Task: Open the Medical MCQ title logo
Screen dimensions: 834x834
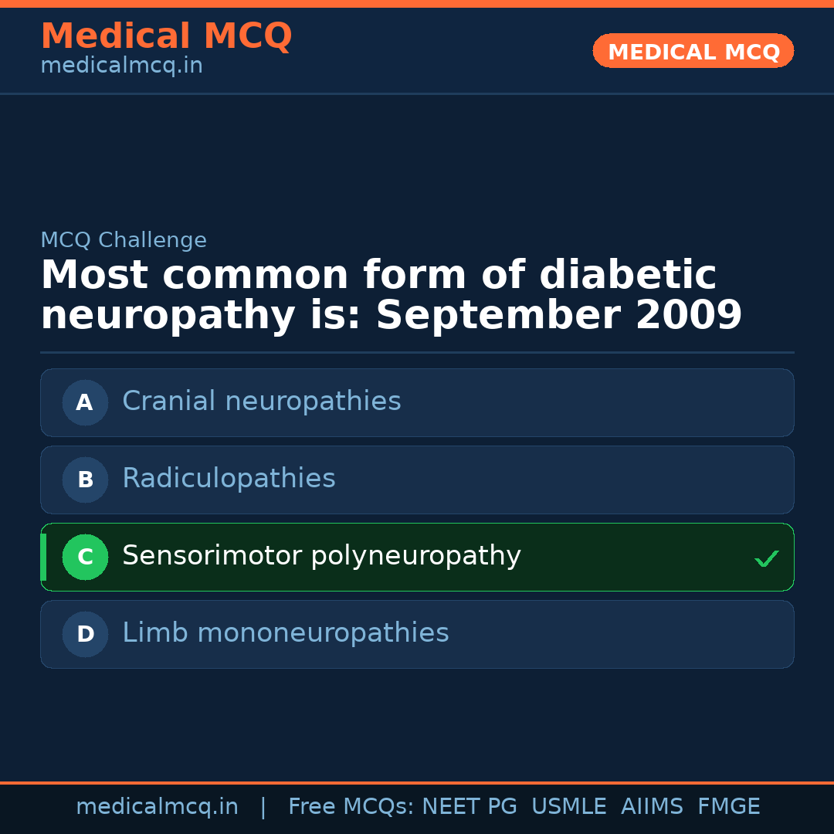Action: pyautogui.click(x=166, y=36)
